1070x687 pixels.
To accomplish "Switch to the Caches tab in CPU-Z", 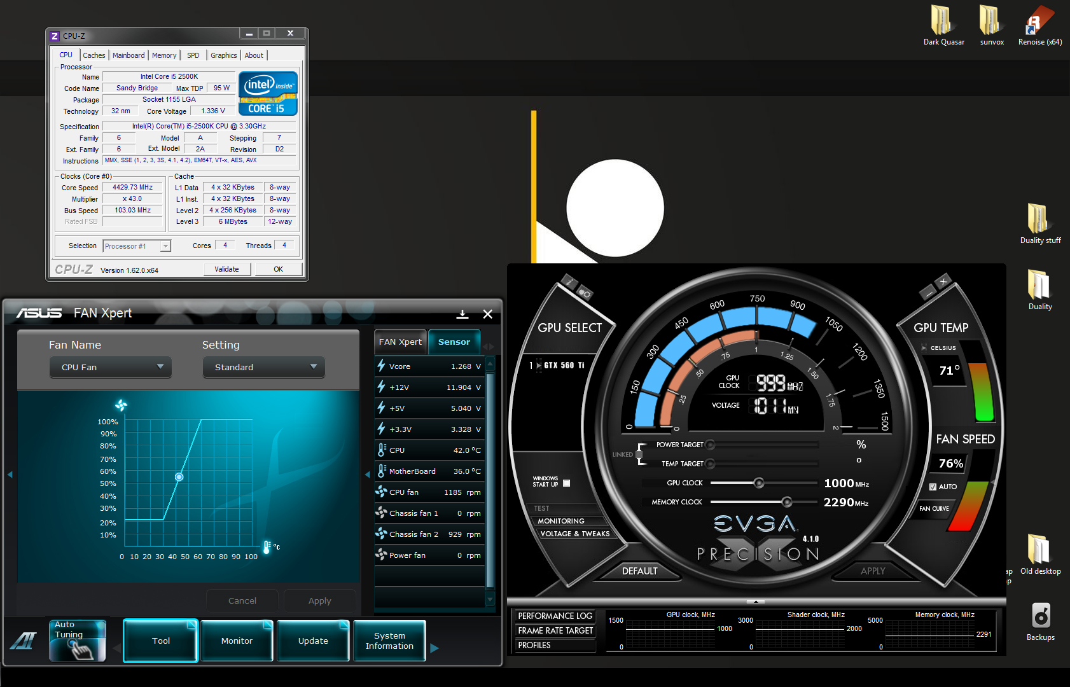I will coord(94,55).
